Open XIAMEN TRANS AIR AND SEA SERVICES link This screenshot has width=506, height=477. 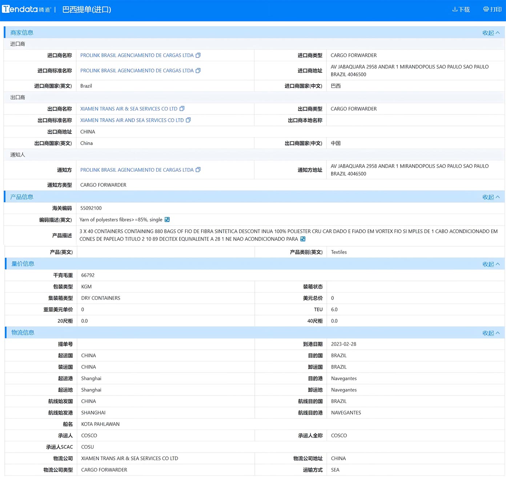[132, 120]
